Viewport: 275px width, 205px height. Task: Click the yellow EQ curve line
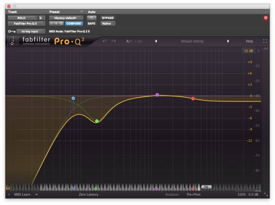click(x=126, y=100)
